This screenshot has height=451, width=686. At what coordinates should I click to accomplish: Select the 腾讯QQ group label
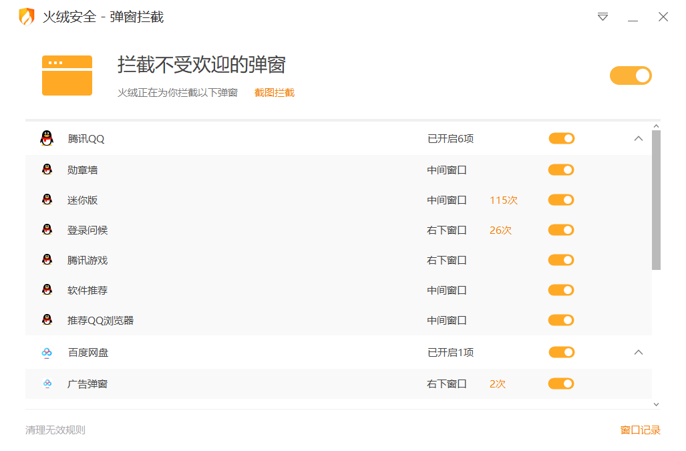tap(86, 139)
